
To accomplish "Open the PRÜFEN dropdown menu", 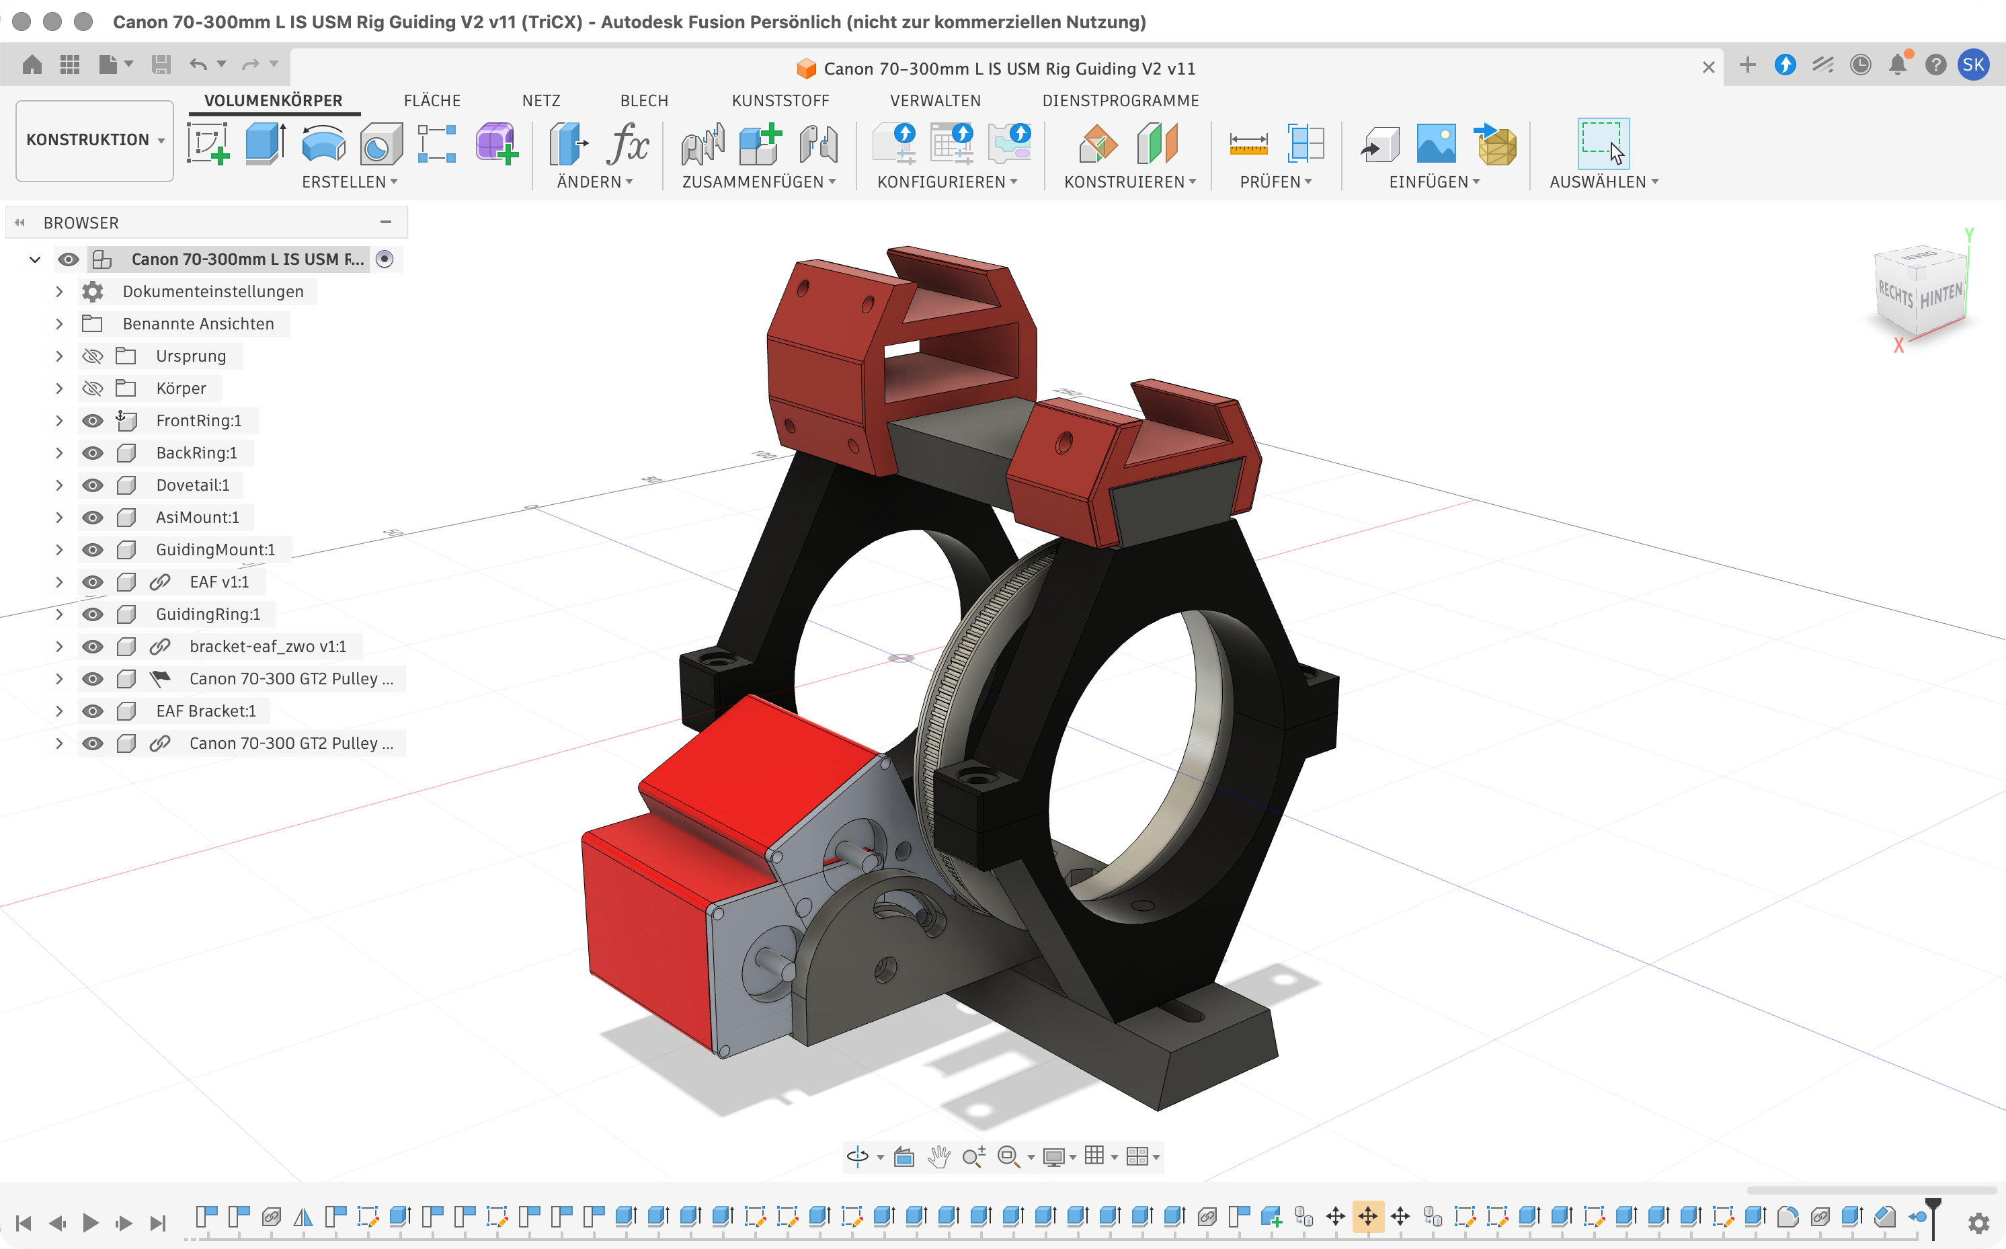I will point(1275,182).
